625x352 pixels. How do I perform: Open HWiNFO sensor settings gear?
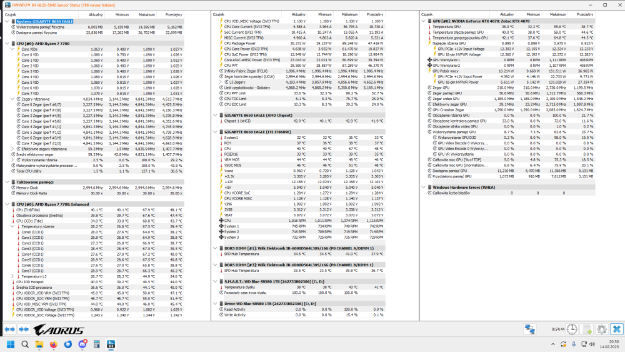[x=601, y=329]
